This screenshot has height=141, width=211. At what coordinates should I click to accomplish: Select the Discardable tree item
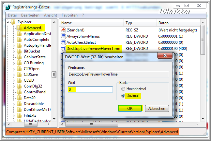34,104
